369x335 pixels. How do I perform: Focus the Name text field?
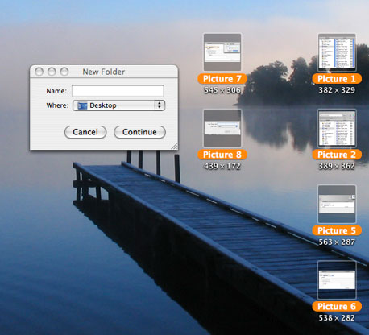pos(118,90)
